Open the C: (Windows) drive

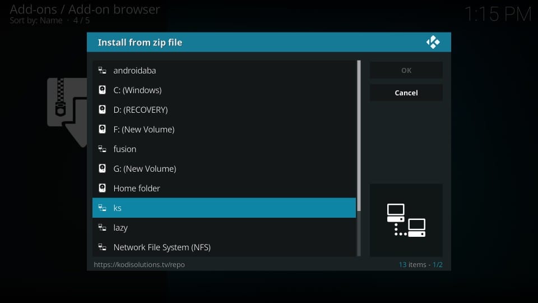pyautogui.click(x=224, y=90)
